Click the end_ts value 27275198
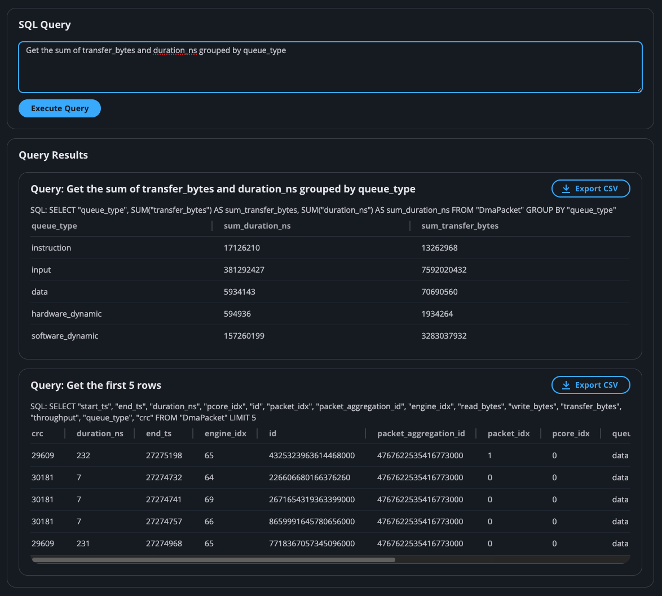This screenshot has height=596, width=662. [164, 455]
